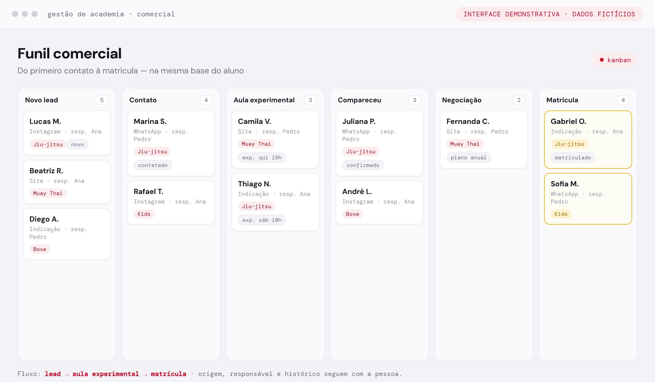Click the Matrícula count badge
The width and height of the screenshot is (655, 382).
623,100
